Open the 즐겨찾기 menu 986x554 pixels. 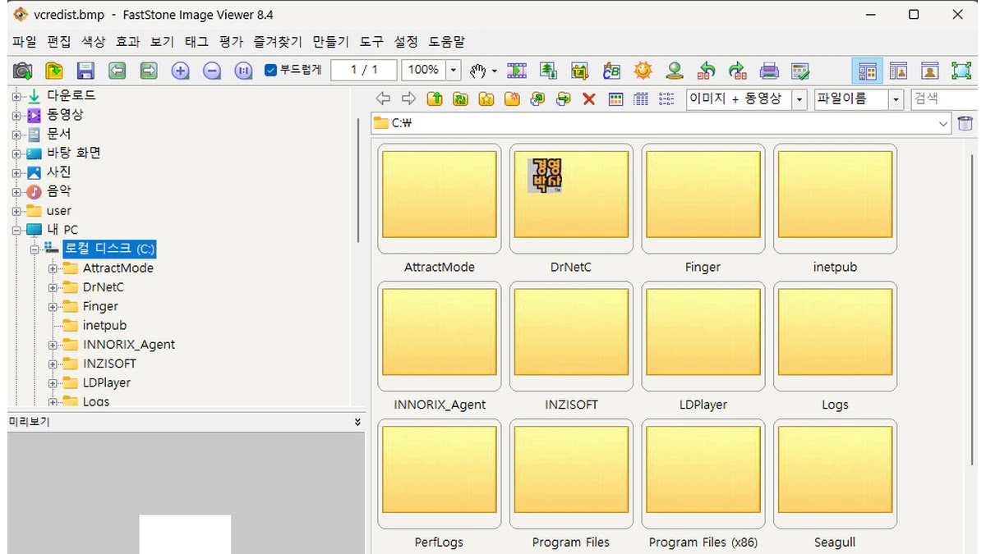coord(277,42)
